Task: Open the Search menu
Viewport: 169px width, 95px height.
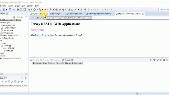Action: (x=10, y=6)
